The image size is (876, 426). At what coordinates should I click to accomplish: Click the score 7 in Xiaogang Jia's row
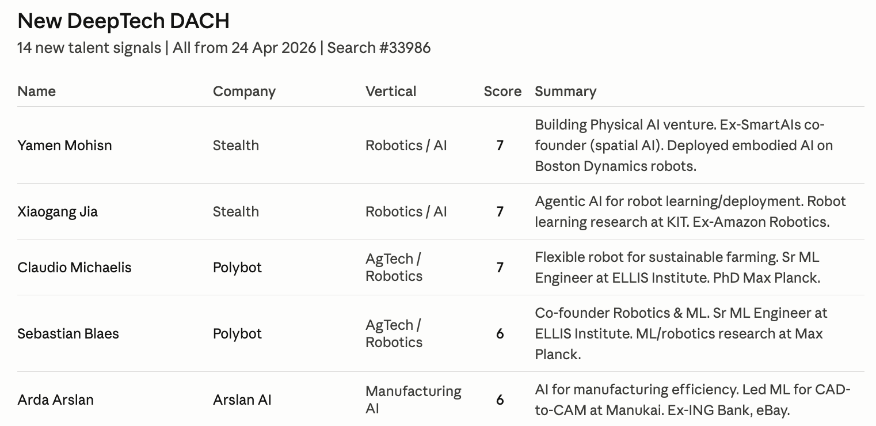click(500, 212)
